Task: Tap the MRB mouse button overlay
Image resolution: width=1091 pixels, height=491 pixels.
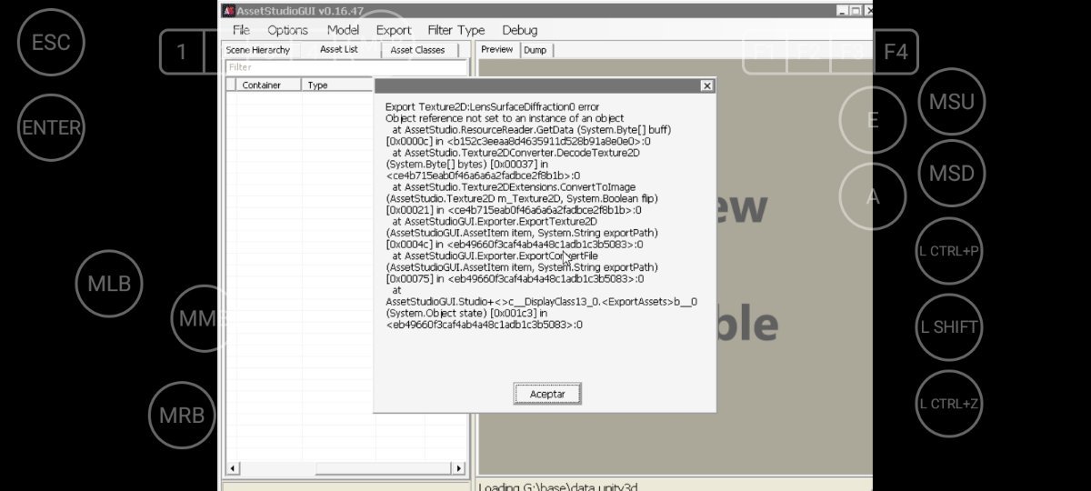Action: click(x=182, y=416)
